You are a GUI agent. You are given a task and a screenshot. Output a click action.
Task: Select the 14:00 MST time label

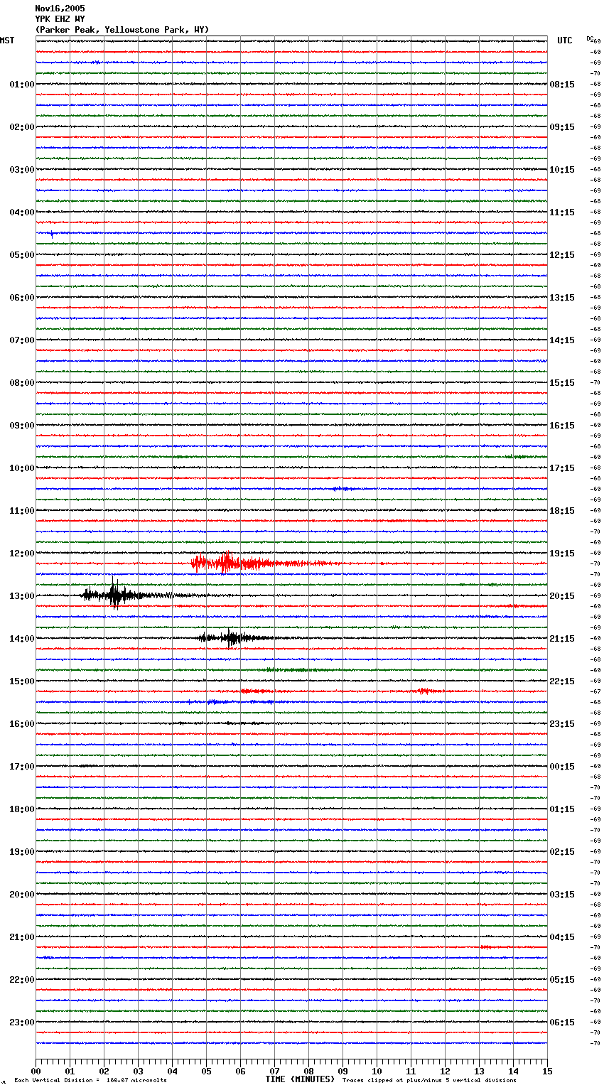pos(21,639)
